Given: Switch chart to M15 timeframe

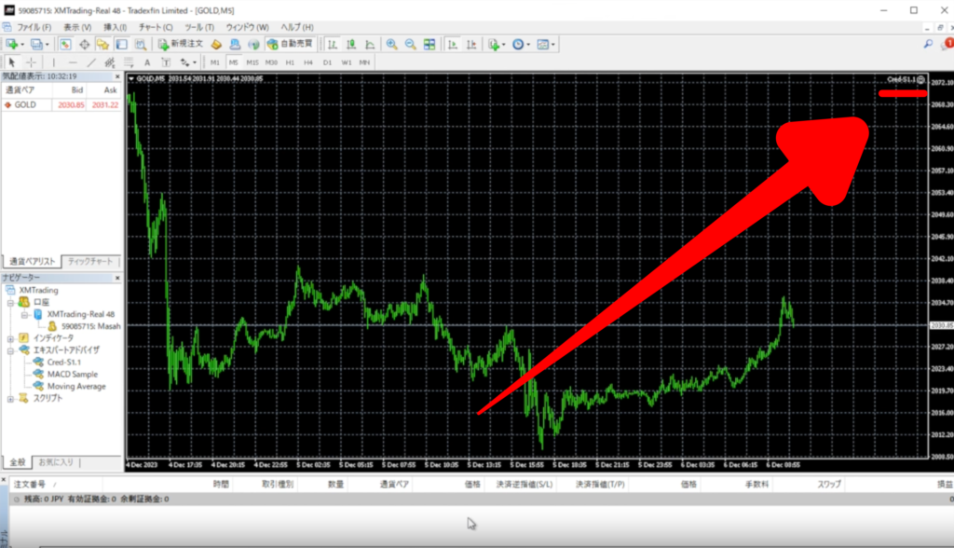Looking at the screenshot, I should pyautogui.click(x=252, y=62).
